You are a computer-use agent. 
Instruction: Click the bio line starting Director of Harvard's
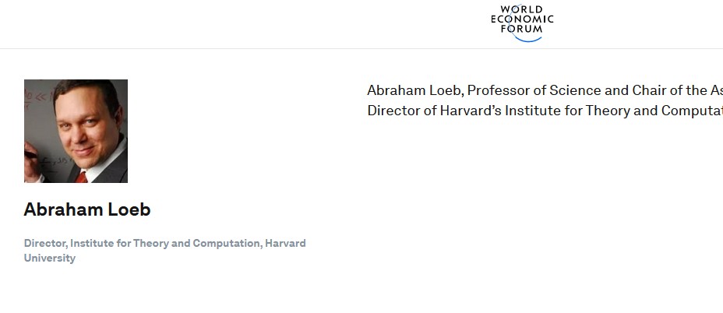(x=545, y=111)
